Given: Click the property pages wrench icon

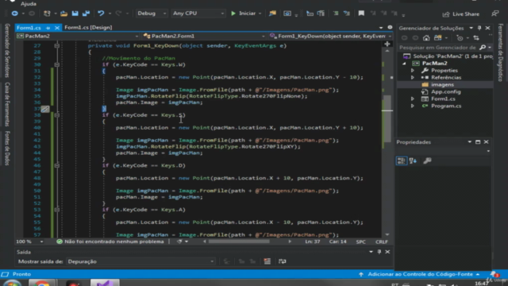Looking at the screenshot, I should pyautogui.click(x=427, y=160).
